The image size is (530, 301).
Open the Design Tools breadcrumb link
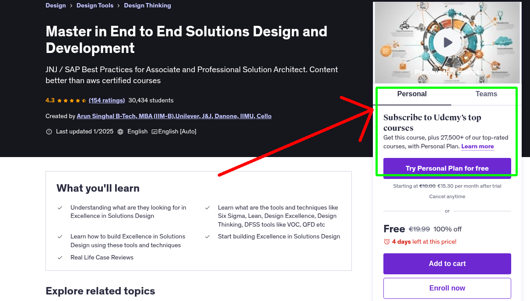click(95, 6)
